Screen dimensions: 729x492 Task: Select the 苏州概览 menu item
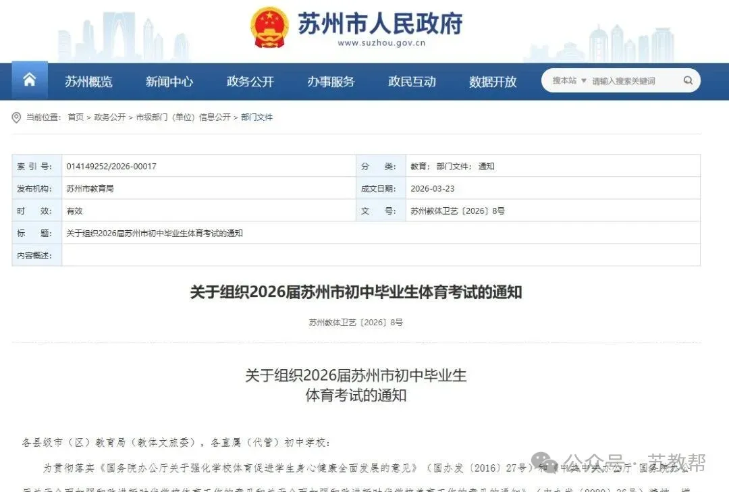pos(89,82)
